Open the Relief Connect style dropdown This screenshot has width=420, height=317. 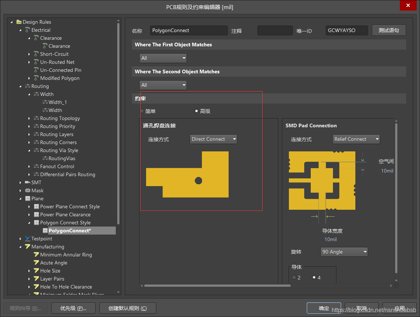pyautogui.click(x=356, y=139)
